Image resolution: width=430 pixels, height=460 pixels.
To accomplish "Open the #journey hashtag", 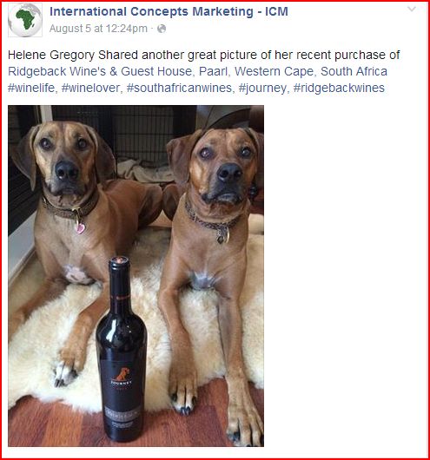I will pyautogui.click(x=262, y=88).
